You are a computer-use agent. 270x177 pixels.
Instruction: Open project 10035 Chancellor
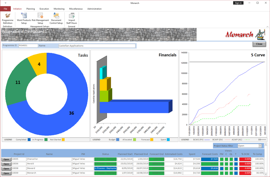(x=6, y=159)
